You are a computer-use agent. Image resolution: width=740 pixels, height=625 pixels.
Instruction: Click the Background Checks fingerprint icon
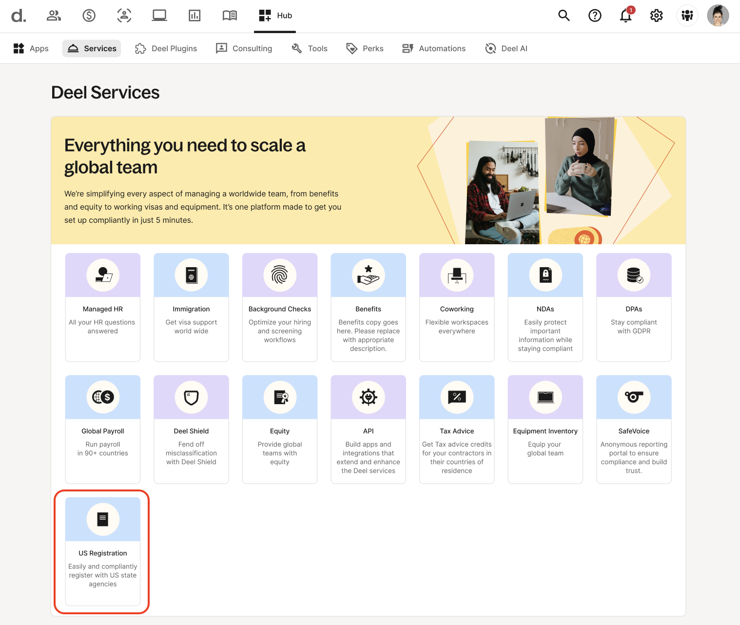(x=280, y=275)
